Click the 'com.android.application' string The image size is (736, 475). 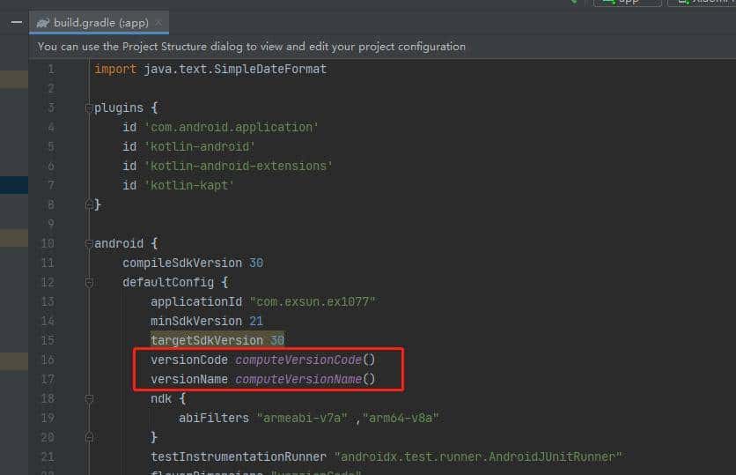(232, 127)
